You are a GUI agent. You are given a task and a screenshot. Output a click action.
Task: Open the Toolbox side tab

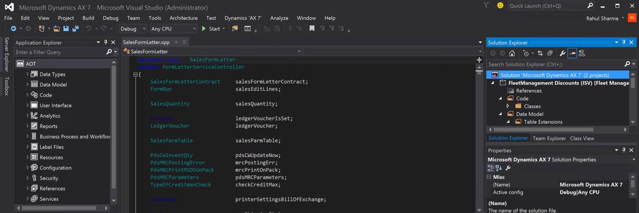click(6, 86)
